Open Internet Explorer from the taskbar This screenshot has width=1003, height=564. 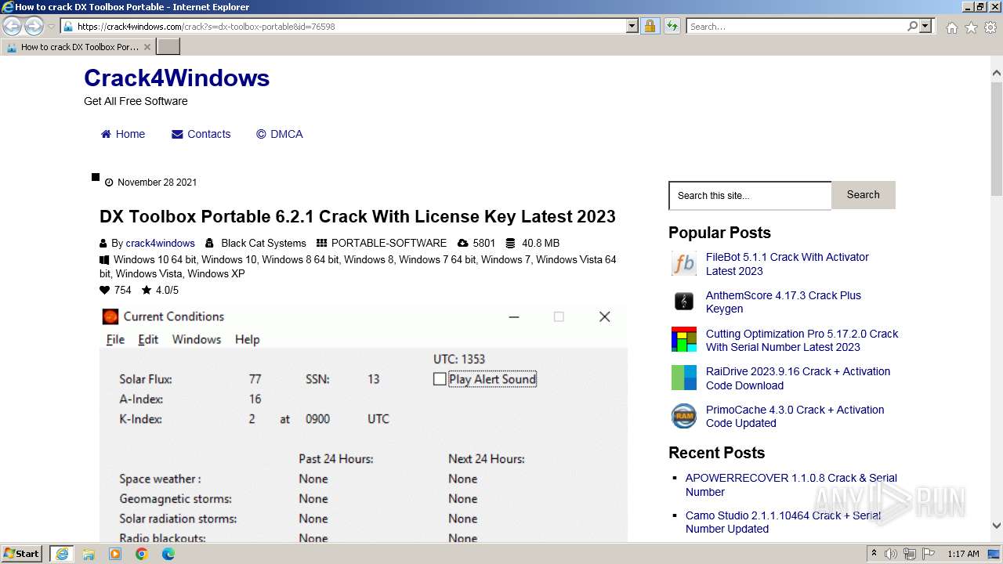pyautogui.click(x=62, y=554)
